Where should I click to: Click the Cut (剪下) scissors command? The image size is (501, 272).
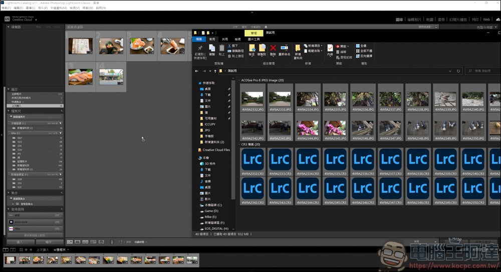pyautogui.click(x=232, y=46)
